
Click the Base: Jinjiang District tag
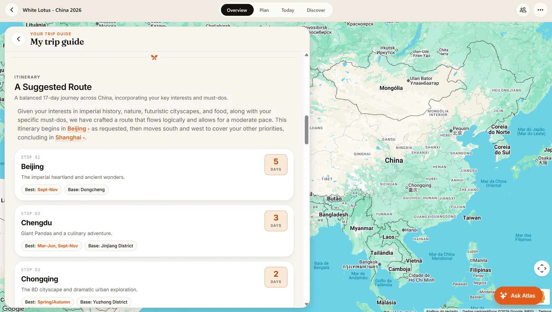click(x=111, y=246)
